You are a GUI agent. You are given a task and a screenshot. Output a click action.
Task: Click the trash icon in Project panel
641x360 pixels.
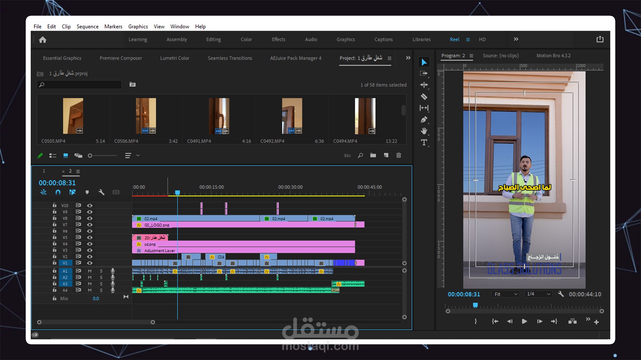(x=399, y=155)
